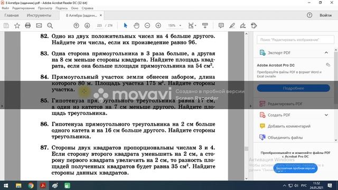Open the fit page options icon
Screen dimensions: 338x190
pos(192,26)
